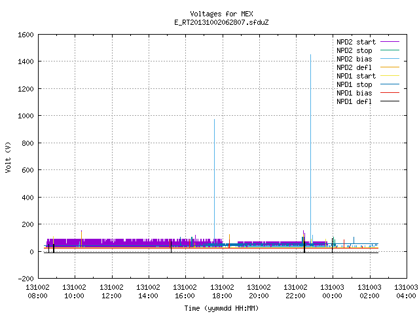Click the orange NPD2 defl legend line
Viewport: 419px width, 314px height.
(x=390, y=67)
